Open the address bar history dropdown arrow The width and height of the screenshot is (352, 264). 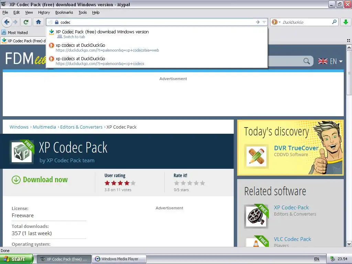click(x=264, y=22)
